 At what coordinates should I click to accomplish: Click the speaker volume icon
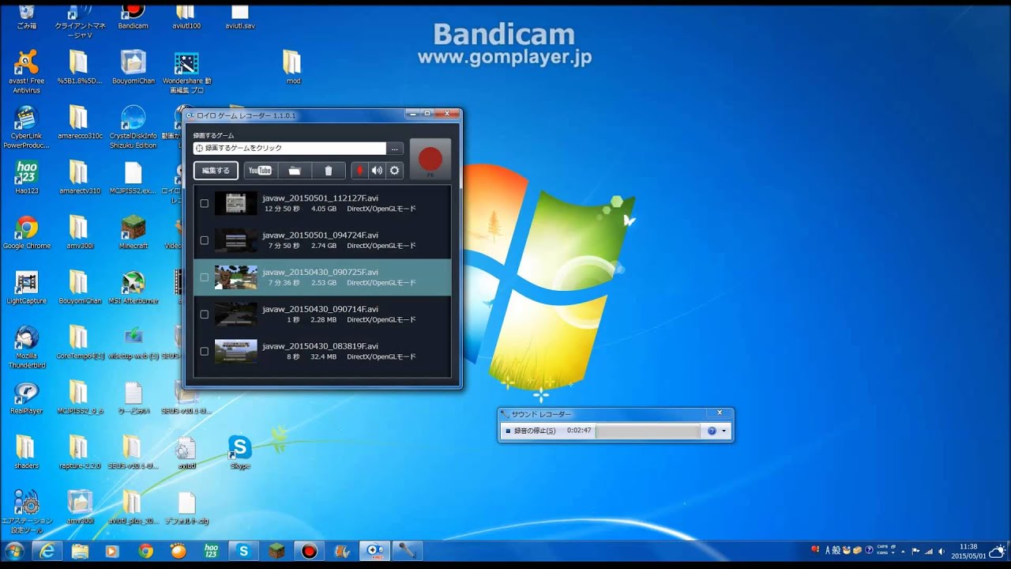(377, 170)
